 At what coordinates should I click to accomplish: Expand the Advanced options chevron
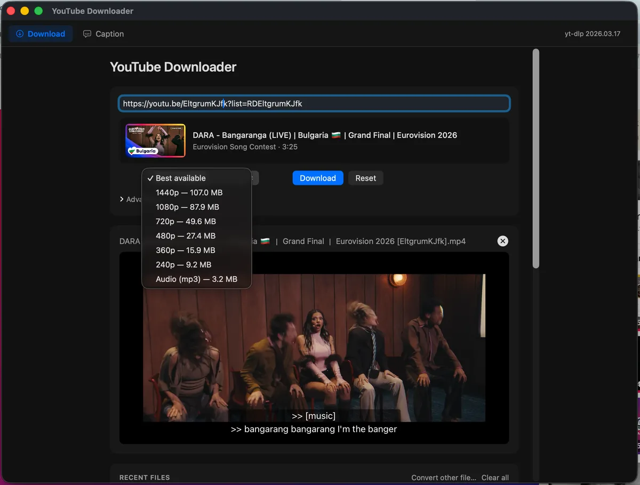click(122, 199)
